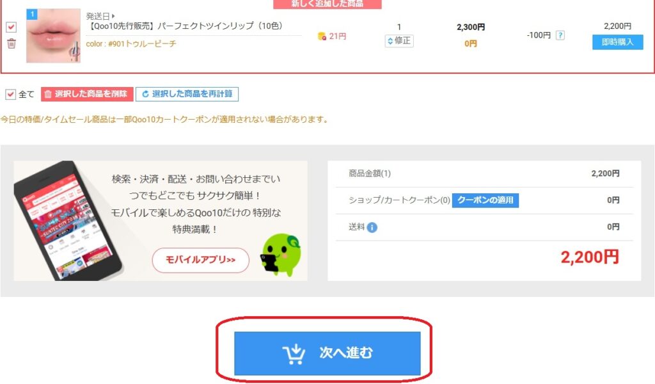Click the refresh icon in the recalculate button
655x384 pixels.
(145, 94)
